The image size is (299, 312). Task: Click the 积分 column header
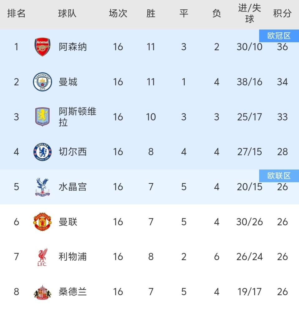tap(282, 14)
